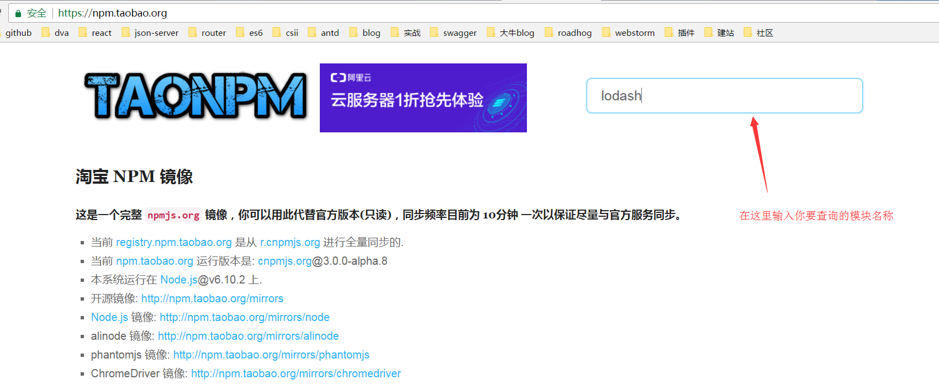Open the es6 bookmark folder
Screen dimensions: 939x385
tap(249, 33)
